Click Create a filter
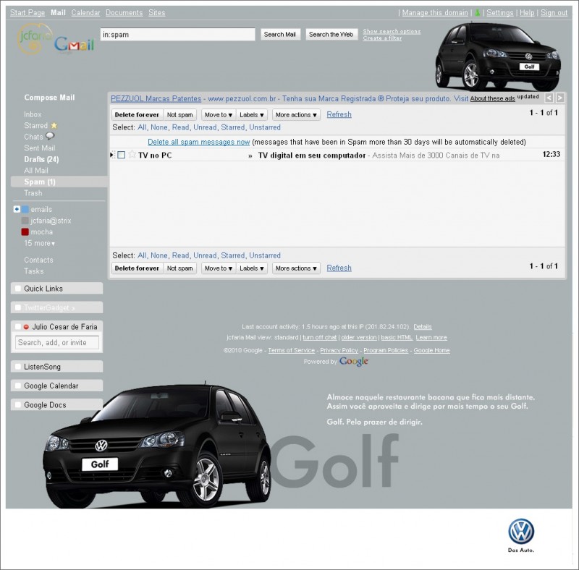579x570 pixels. [x=382, y=38]
